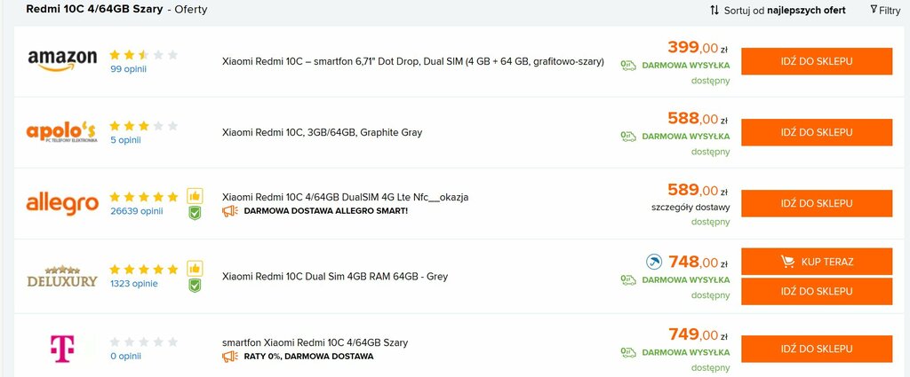
Task: Open the 26639 opinii link for Allegro
Action: click(x=136, y=211)
